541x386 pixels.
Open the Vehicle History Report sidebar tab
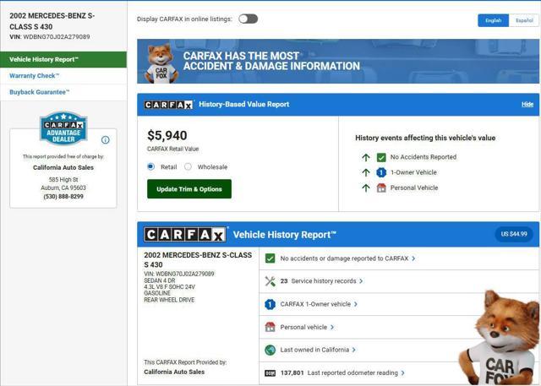point(63,60)
